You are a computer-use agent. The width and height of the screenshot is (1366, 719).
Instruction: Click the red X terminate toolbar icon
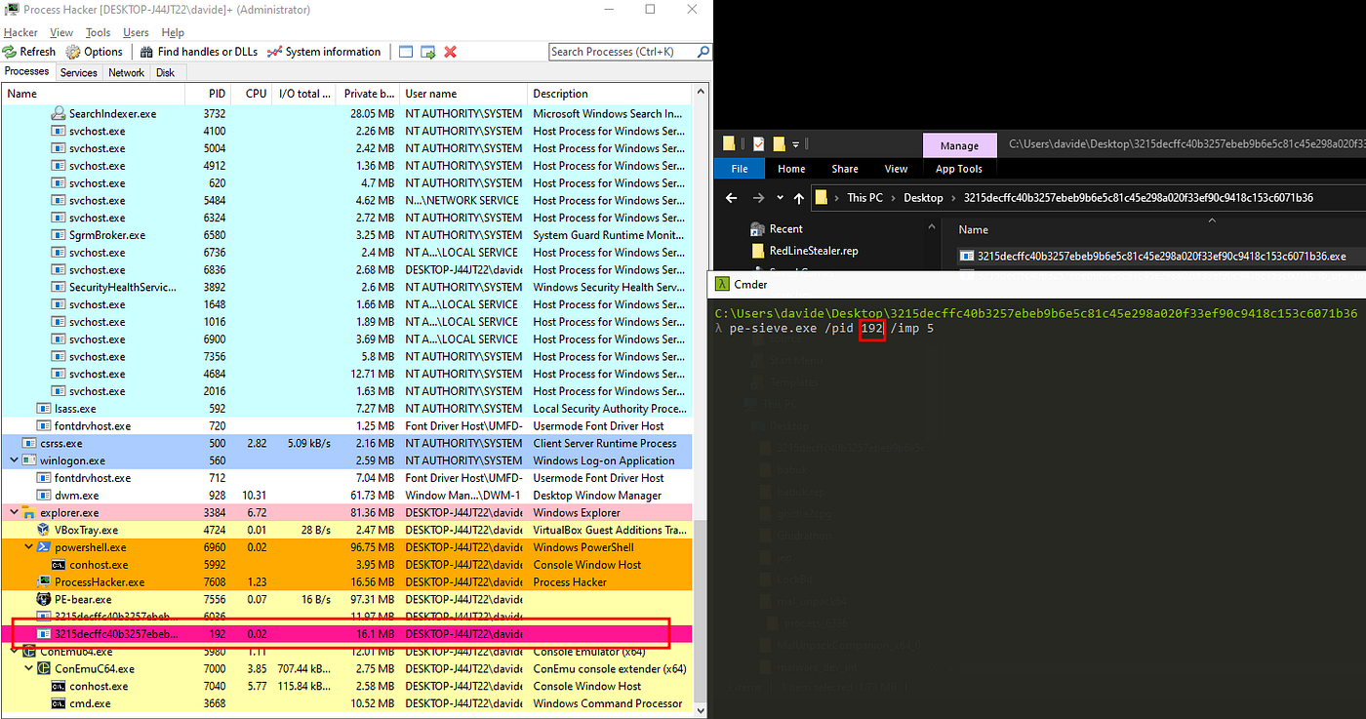pos(450,52)
